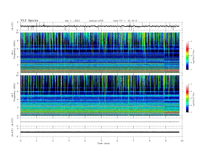
Task: Click the upper color scale bar for ch.1
Action: pyautogui.click(x=187, y=56)
